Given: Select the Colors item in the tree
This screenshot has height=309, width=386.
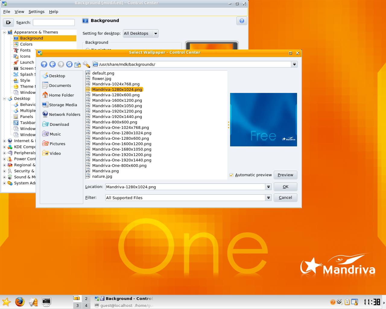Looking at the screenshot, I should [23, 44].
